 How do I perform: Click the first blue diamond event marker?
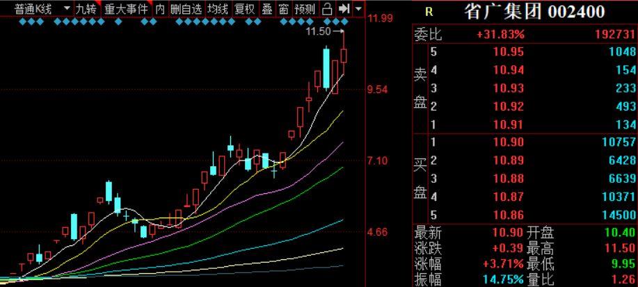point(22,21)
